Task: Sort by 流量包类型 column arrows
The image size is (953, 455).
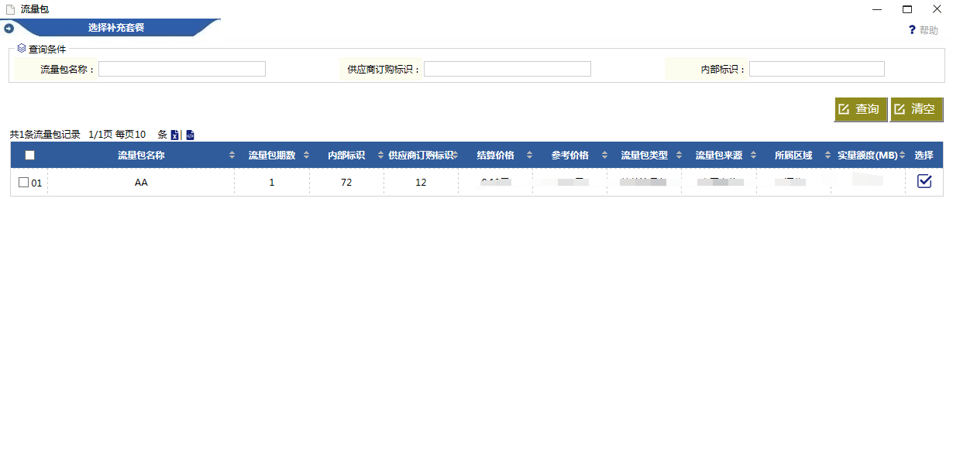Action: coord(679,156)
